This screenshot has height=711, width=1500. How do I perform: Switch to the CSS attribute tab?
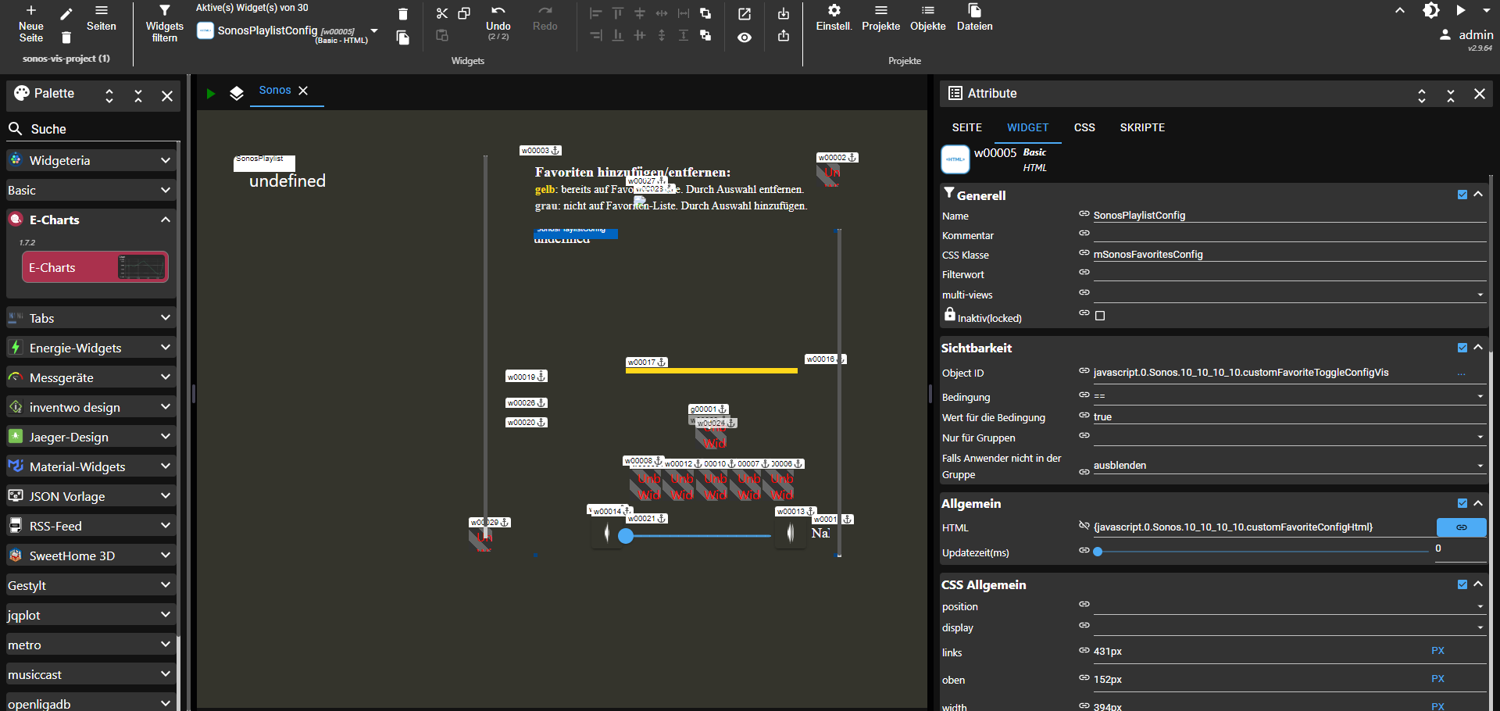click(x=1084, y=127)
